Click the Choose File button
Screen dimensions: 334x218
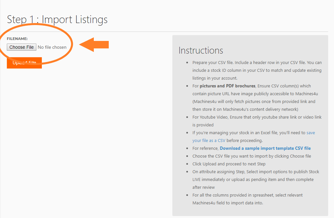[21, 47]
